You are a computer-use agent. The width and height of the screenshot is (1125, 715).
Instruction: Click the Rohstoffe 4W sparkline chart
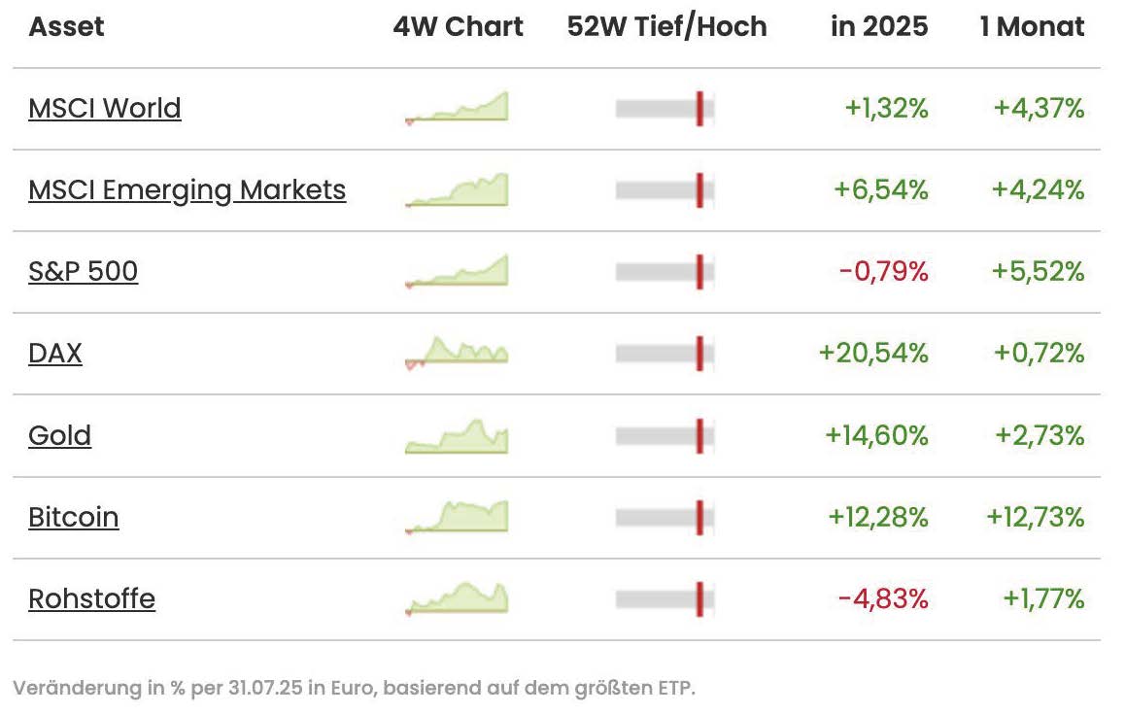pos(457,598)
